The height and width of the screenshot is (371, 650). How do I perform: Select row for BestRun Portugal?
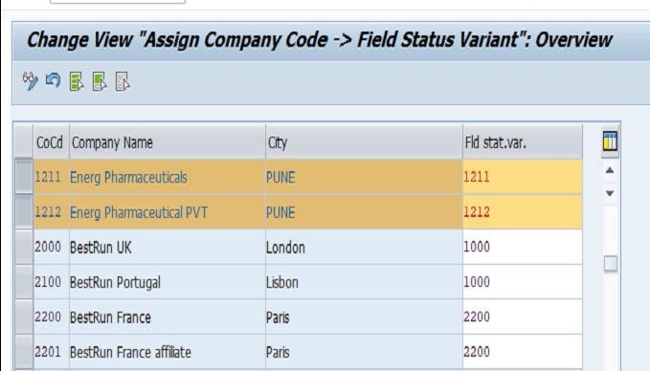pos(24,282)
